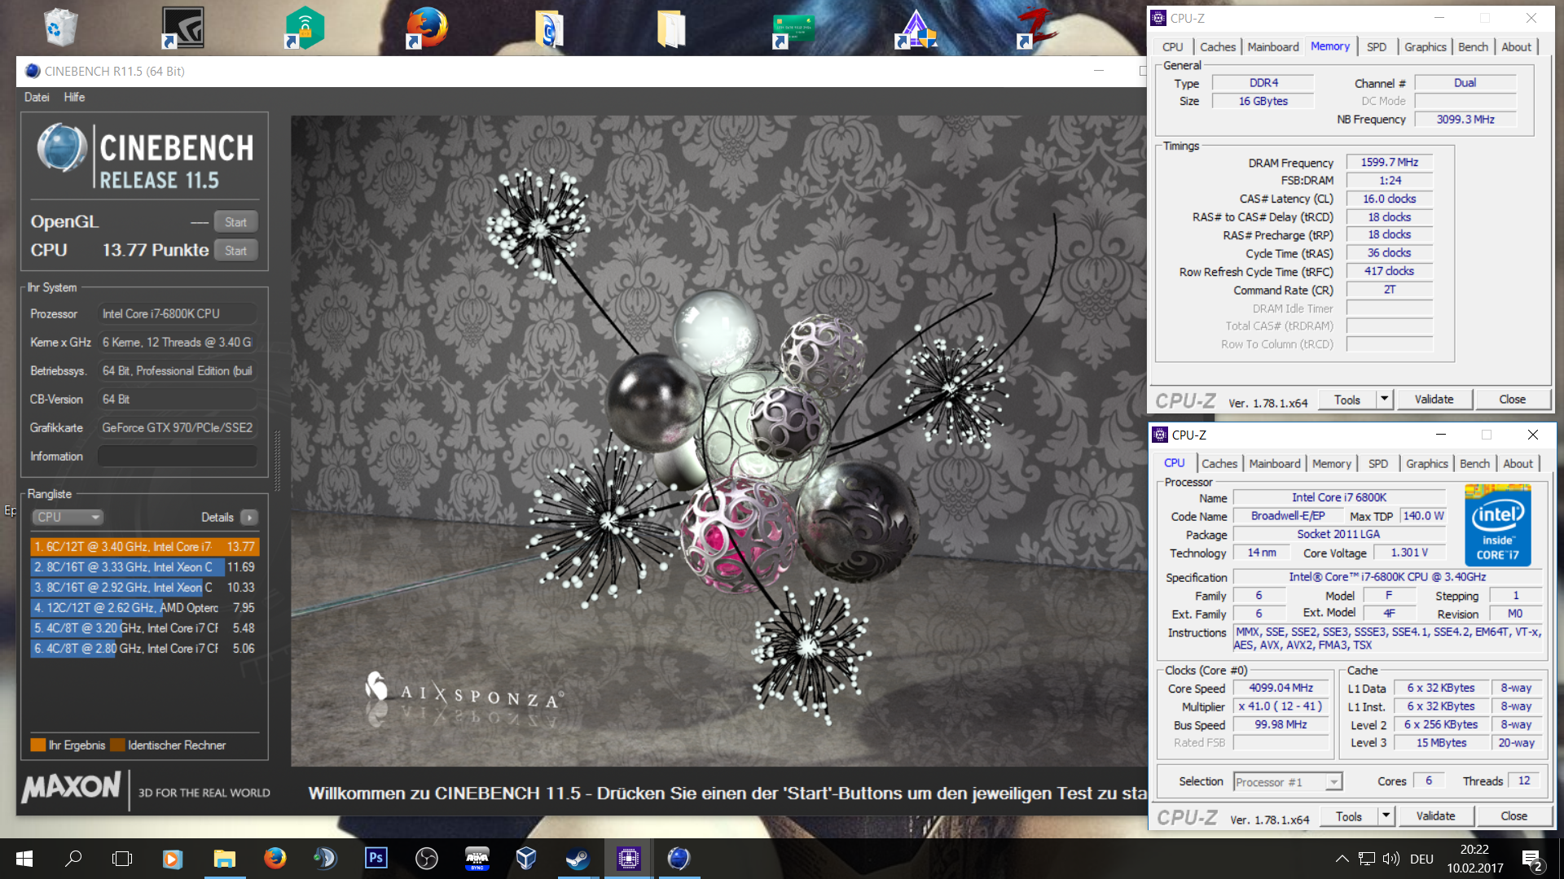Open Task View in taskbar
This screenshot has width=1564, height=879.
pyautogui.click(x=122, y=859)
